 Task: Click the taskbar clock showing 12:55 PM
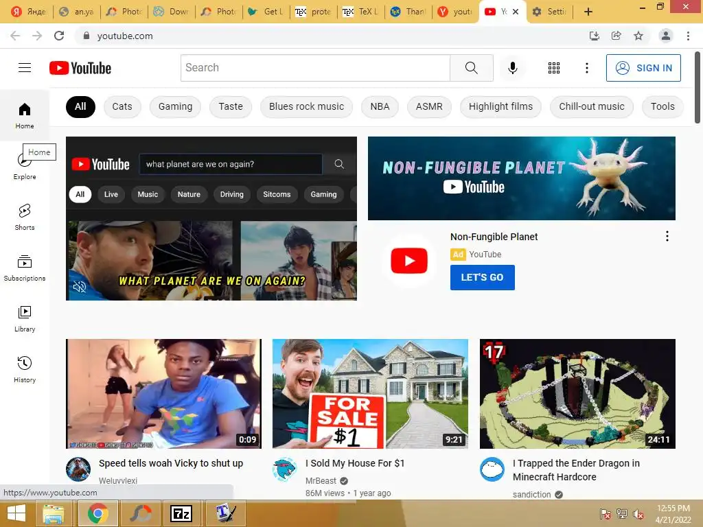tap(673, 514)
